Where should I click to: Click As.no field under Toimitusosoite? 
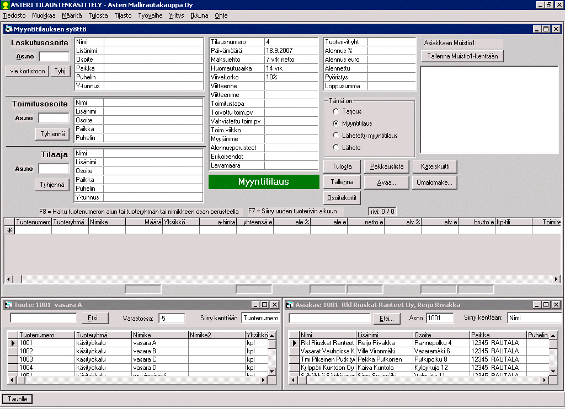coord(54,118)
